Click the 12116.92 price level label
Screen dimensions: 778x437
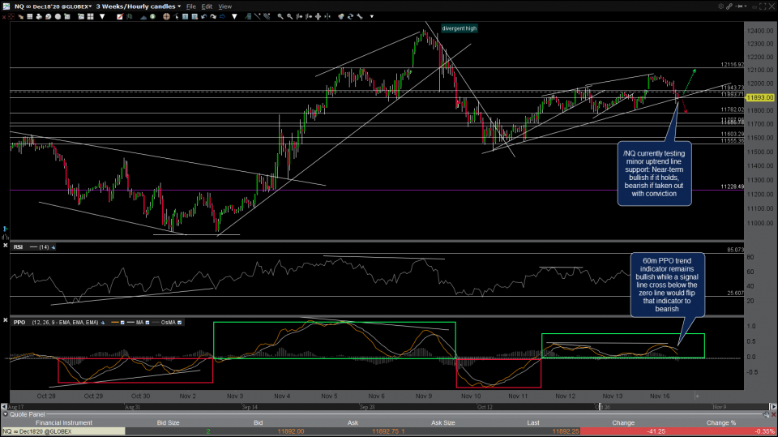pos(732,65)
